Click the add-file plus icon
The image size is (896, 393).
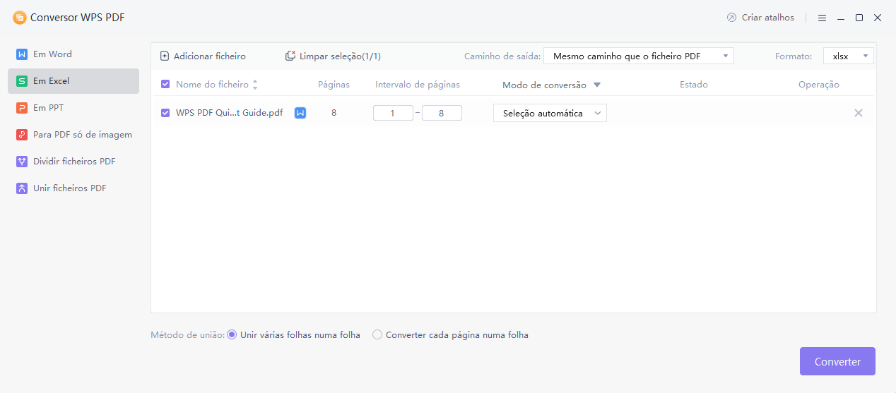point(165,56)
